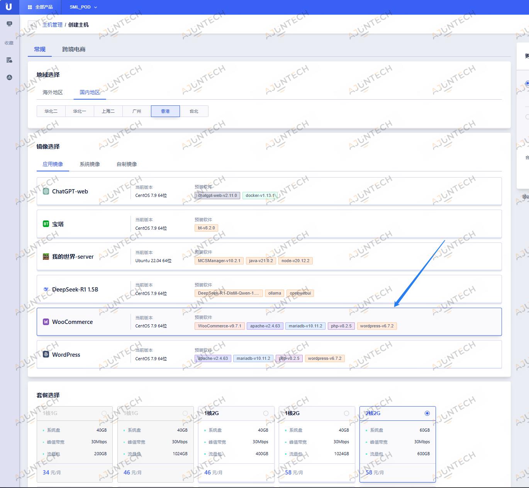Viewport: 529px width, 488px height.
Task: Click the U logo in top-left corner
Action: coord(8,7)
